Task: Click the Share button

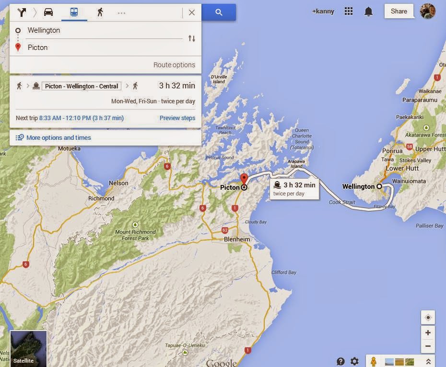Action: [x=399, y=11]
